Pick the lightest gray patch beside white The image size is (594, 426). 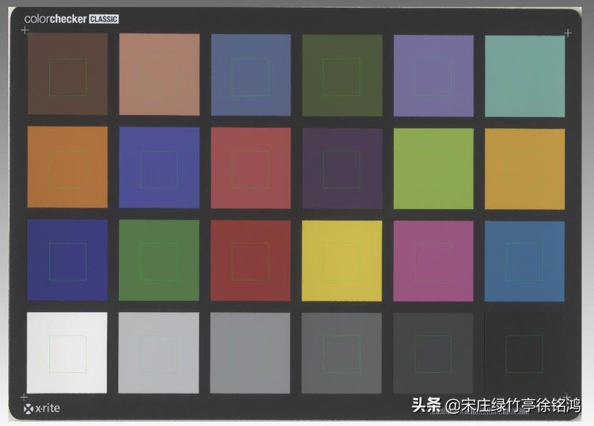point(158,353)
